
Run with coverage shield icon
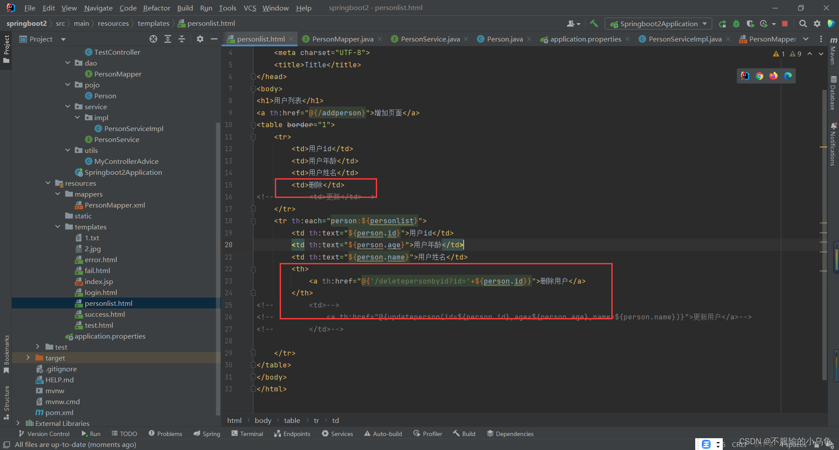click(750, 24)
